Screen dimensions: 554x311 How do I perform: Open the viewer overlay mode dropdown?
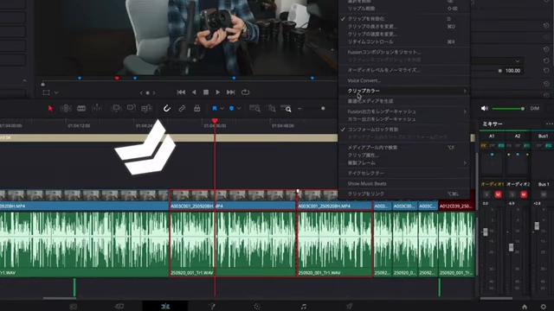click(x=56, y=92)
